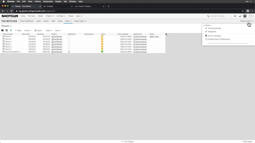The height and width of the screenshot is (143, 255).
Task: Open the Fields dropdown
Action: [x=49, y=30]
